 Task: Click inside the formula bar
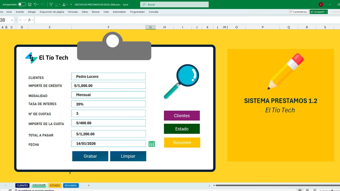[187, 20]
